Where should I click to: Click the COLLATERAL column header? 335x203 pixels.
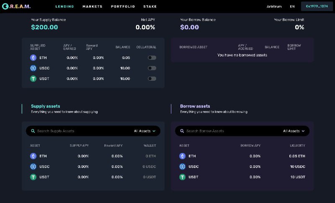coord(146,47)
